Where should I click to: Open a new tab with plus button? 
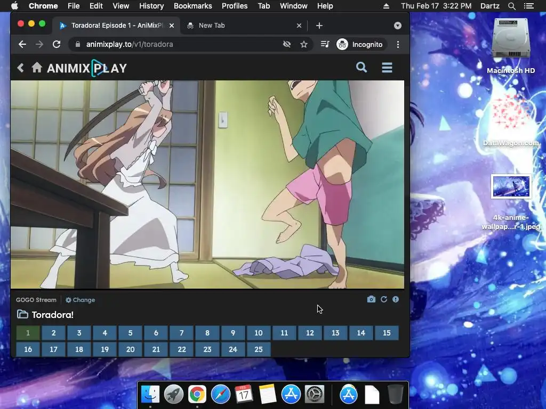319,26
